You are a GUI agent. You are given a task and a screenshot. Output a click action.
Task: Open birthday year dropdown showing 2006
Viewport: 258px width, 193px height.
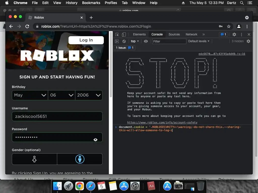(x=89, y=95)
